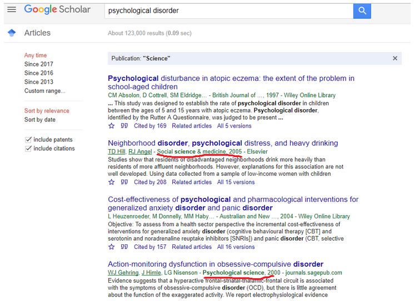414x301 pixels.
Task: View All 16 versions
Action: coord(236,247)
